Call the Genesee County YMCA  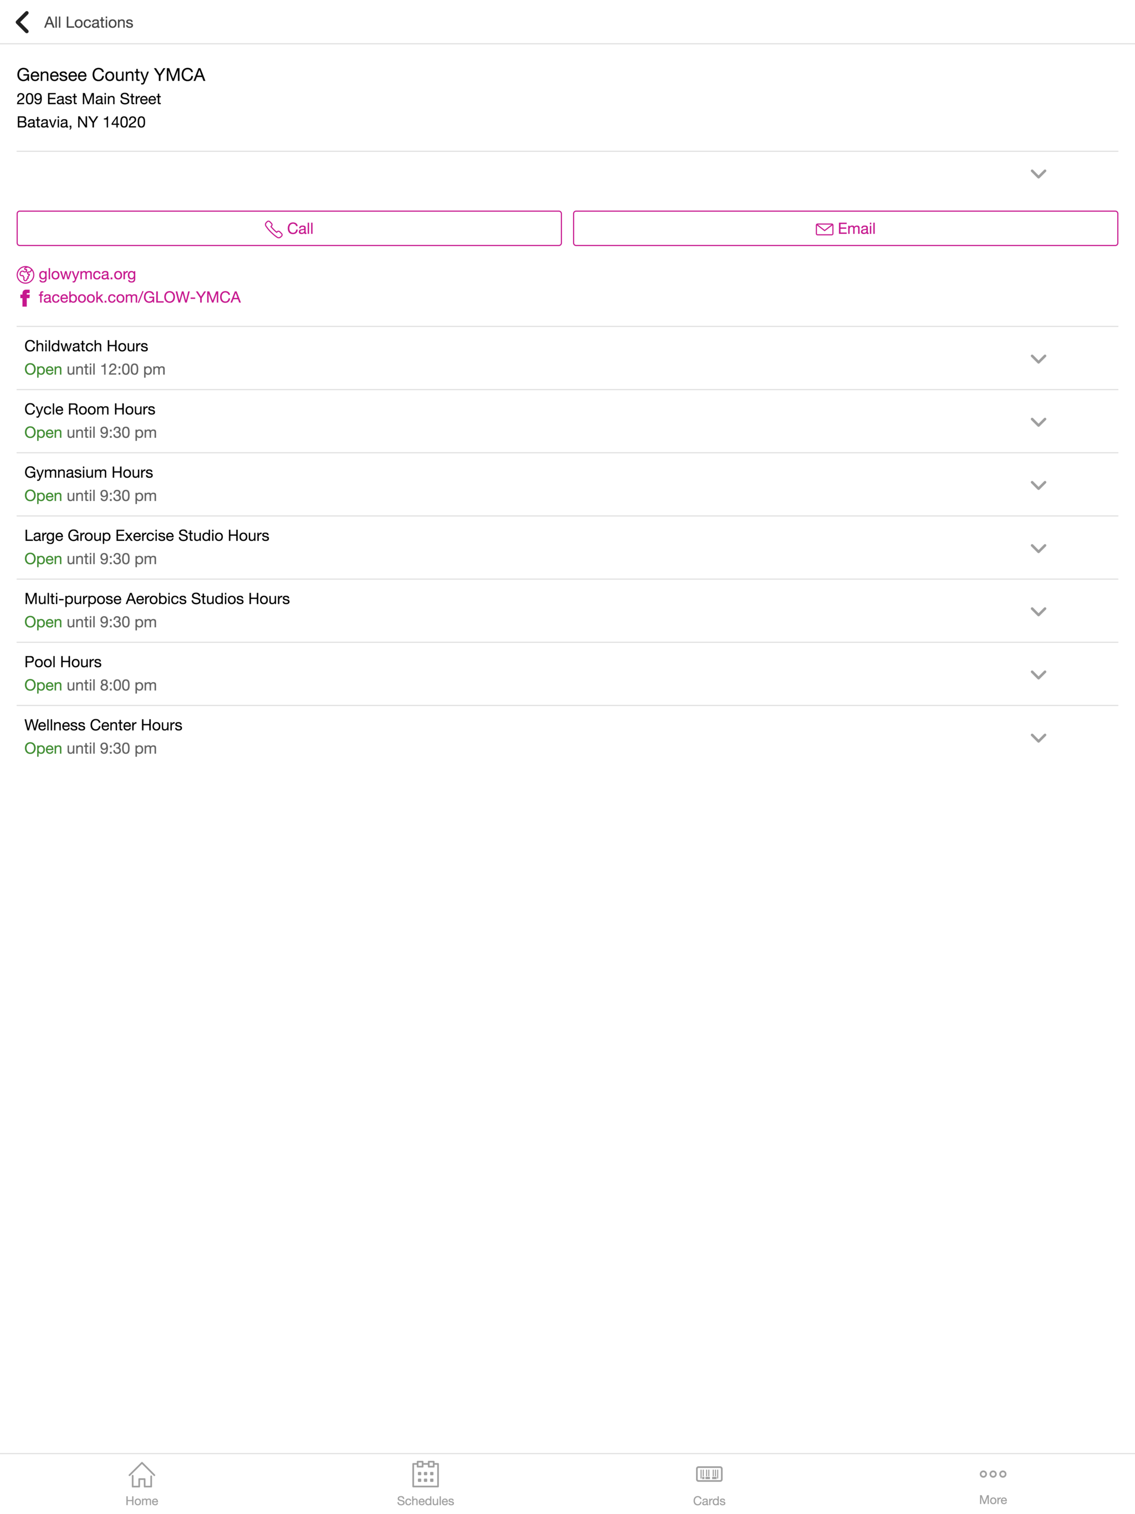[x=289, y=229]
